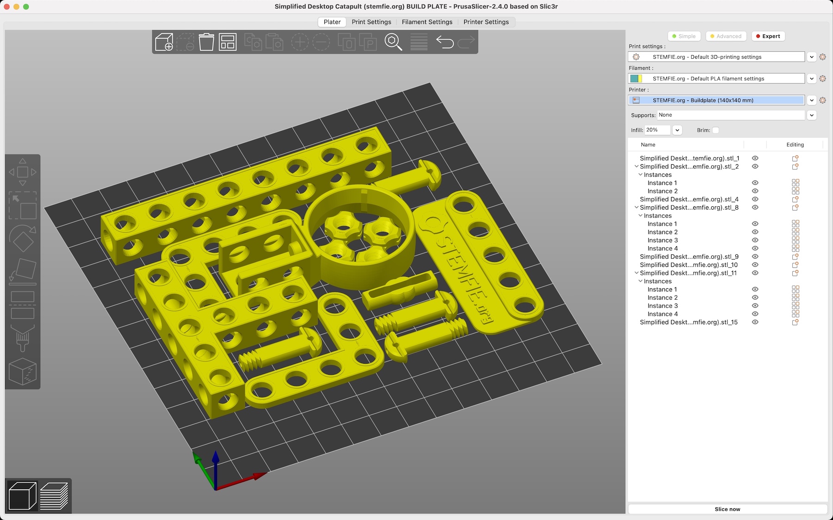Select the Cut tool
This screenshot has height=520, width=833.
[23, 305]
